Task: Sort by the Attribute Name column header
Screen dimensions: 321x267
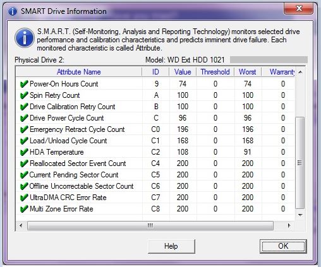Action: pyautogui.click(x=79, y=72)
